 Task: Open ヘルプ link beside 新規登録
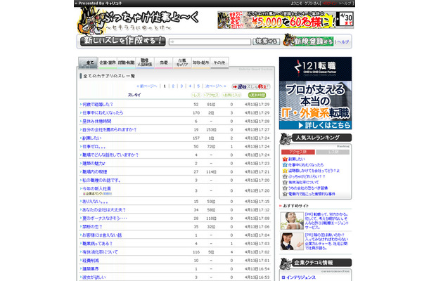point(342,42)
